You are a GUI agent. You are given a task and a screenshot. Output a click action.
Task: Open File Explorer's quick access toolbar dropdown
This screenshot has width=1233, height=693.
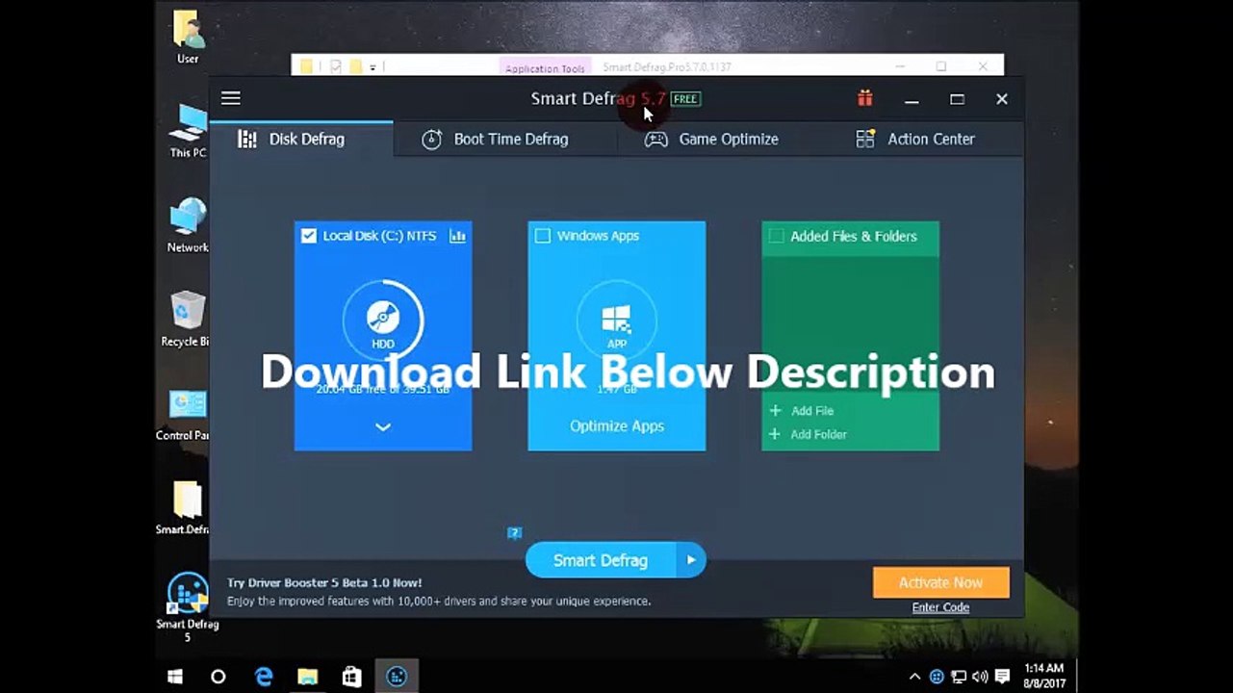point(371,66)
